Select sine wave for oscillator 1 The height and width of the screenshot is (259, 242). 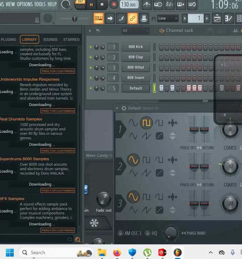click(133, 123)
